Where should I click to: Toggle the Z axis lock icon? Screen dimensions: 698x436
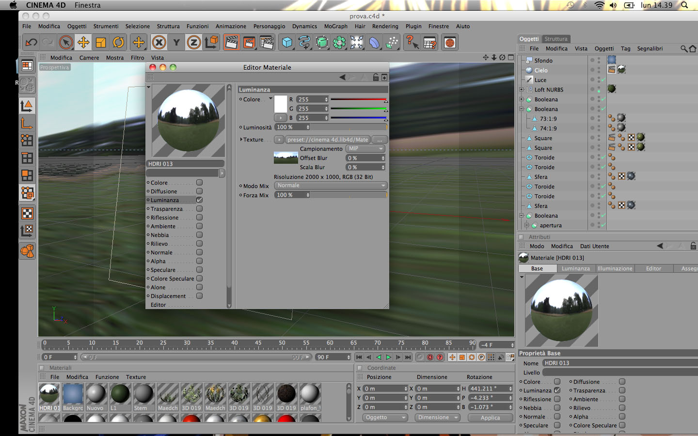[194, 43]
